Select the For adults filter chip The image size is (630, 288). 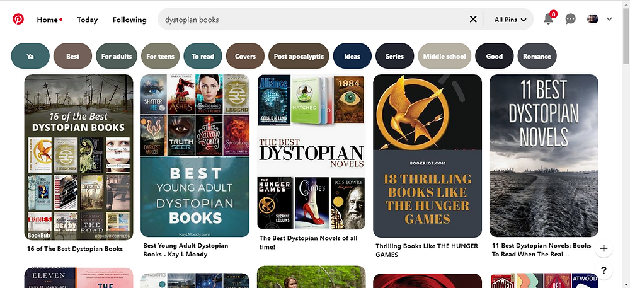[117, 56]
